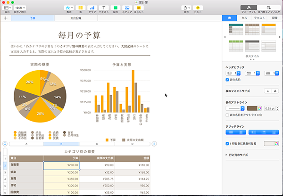The image size is (283, 196).
Task: Select the 配置 inspector tab
Action: pos(275,18)
